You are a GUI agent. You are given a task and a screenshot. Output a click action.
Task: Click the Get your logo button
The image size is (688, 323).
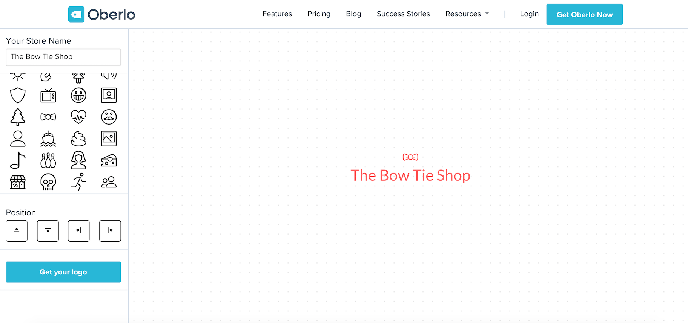pyautogui.click(x=63, y=272)
